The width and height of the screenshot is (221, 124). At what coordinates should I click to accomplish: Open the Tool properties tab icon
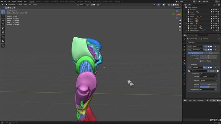184,40
